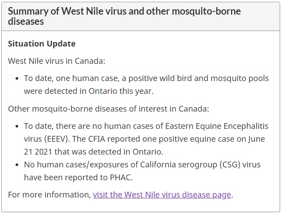The image size is (281, 213).
Task: Click the bullet dot before 'No human cases/exposures'
Action: (x=17, y=165)
